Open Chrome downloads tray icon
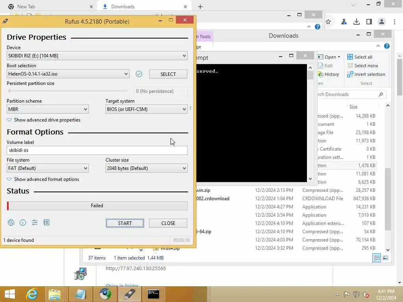Screen dimensions: 403x302 pos(357,22)
